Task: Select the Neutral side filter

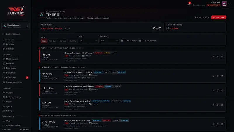Action: coord(72,41)
